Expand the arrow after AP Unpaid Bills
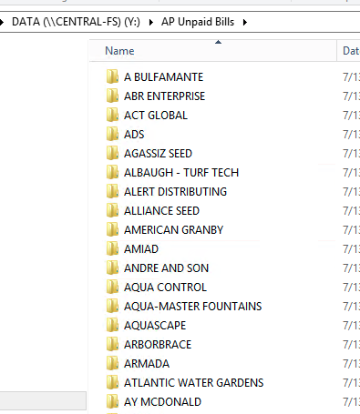Screen dimensions: 360x414 pos(245,22)
